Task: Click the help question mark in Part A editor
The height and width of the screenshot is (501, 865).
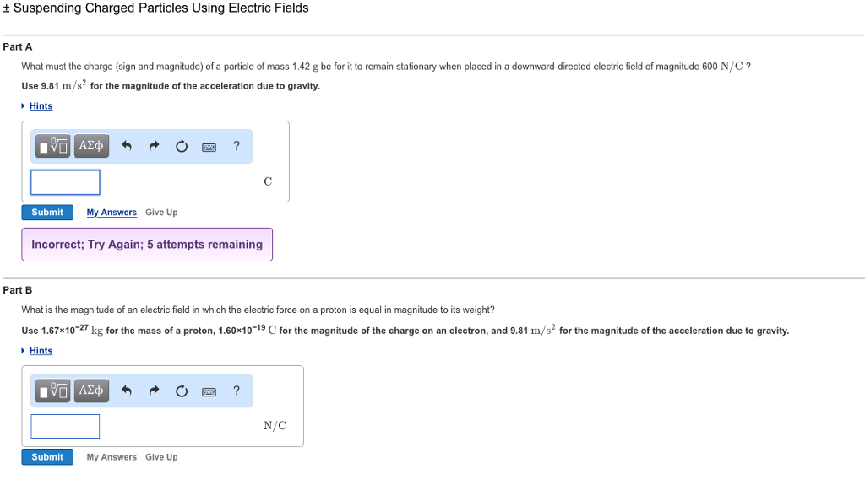Action: coord(236,145)
